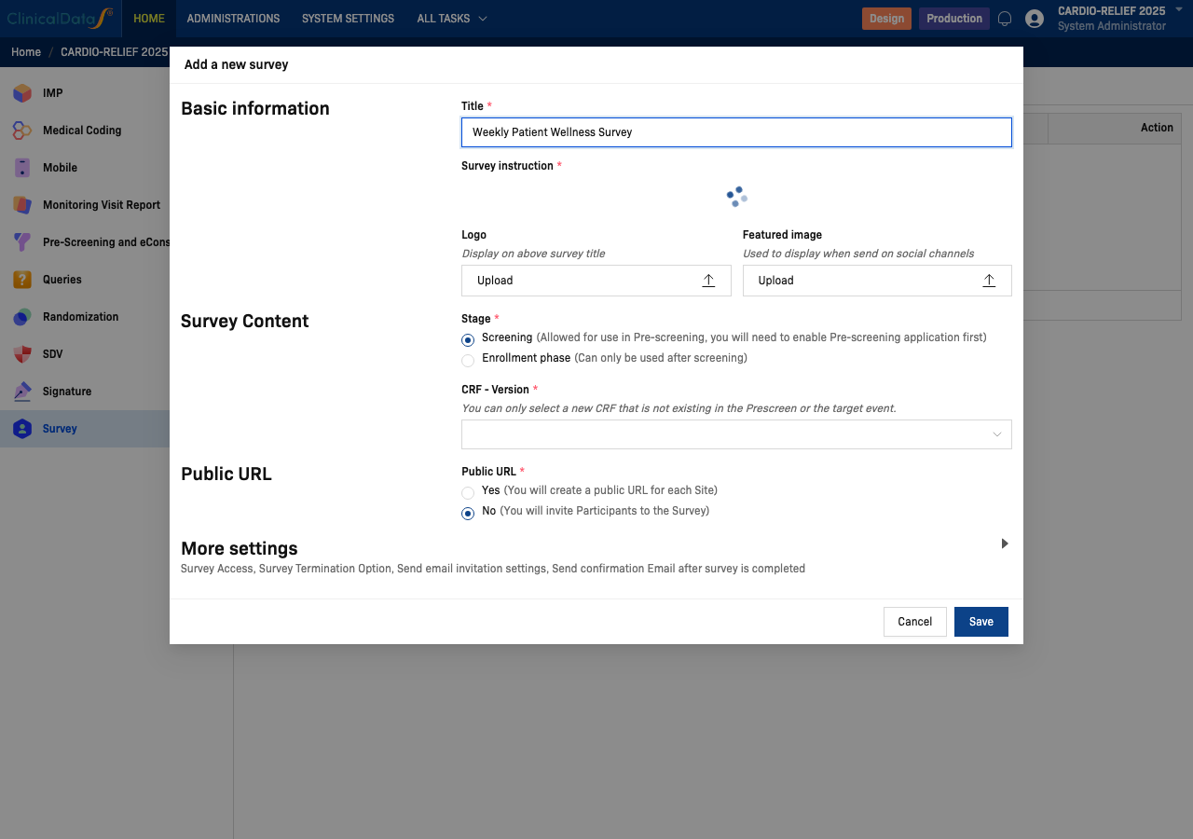Click the Cancel button
The width and height of the screenshot is (1193, 839).
tap(915, 622)
